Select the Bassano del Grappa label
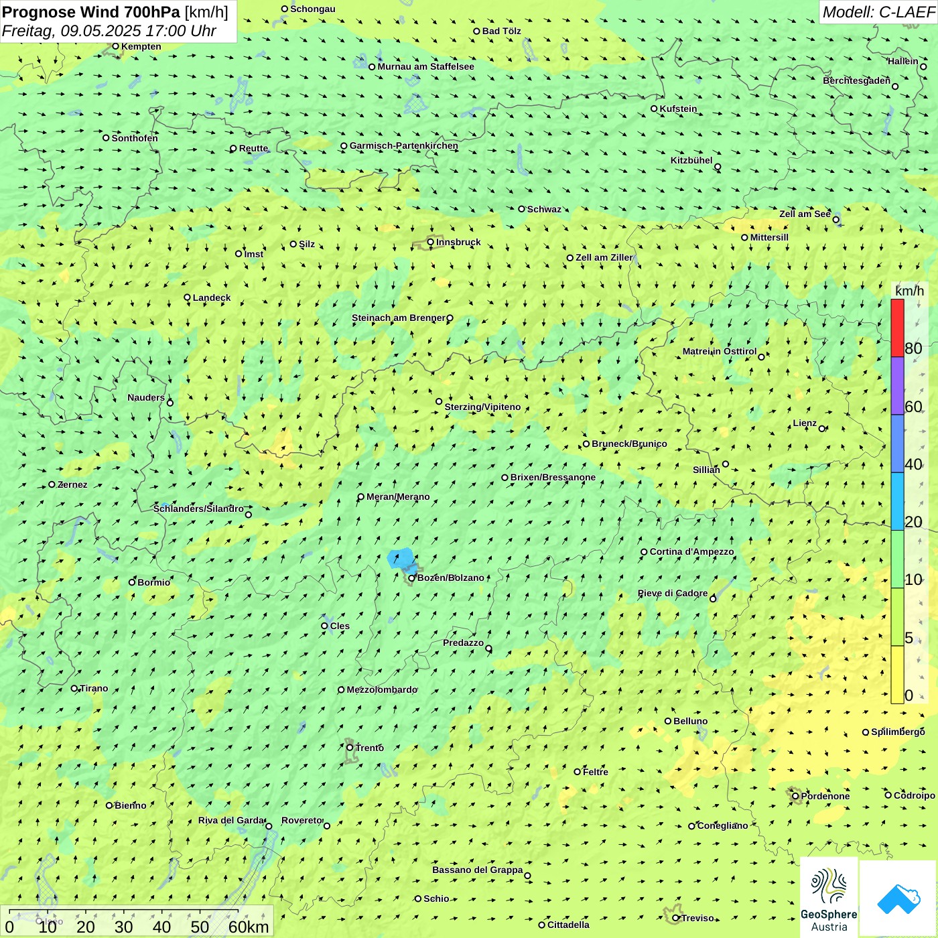Screen dimensions: 938x938 pyautogui.click(x=477, y=870)
